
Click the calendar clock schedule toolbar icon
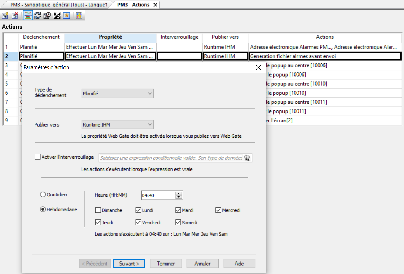coord(47,15)
